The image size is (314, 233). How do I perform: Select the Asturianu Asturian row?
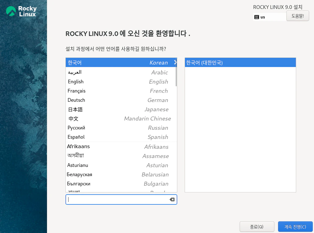(x=121, y=165)
